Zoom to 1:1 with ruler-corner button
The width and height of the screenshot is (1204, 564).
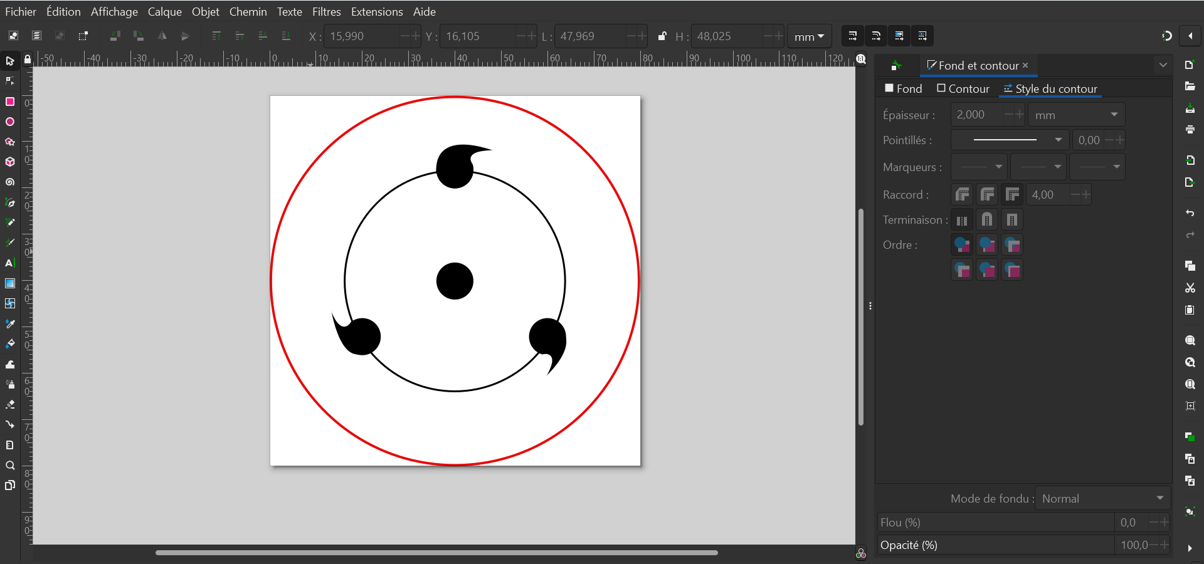click(x=861, y=59)
